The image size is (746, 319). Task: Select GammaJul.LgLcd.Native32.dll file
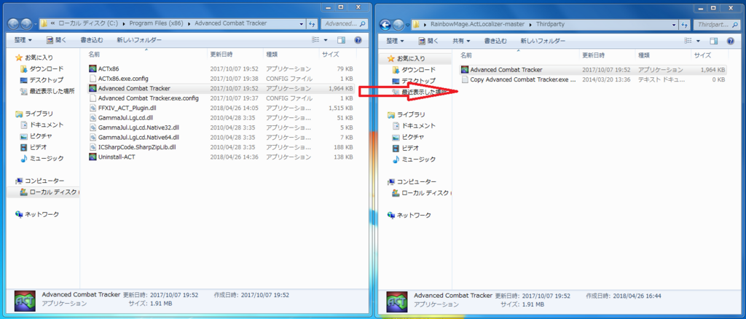coord(138,127)
